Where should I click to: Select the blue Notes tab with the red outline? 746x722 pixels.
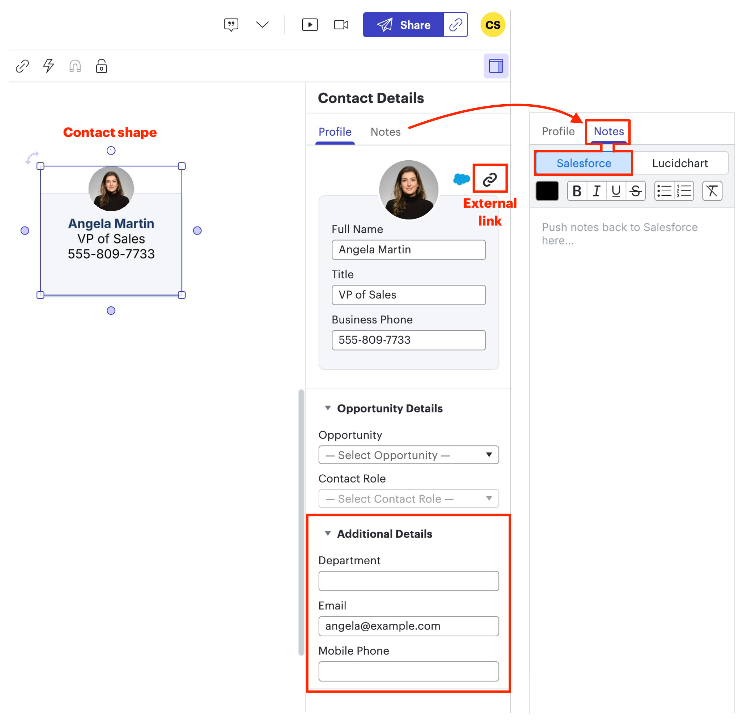[609, 131]
